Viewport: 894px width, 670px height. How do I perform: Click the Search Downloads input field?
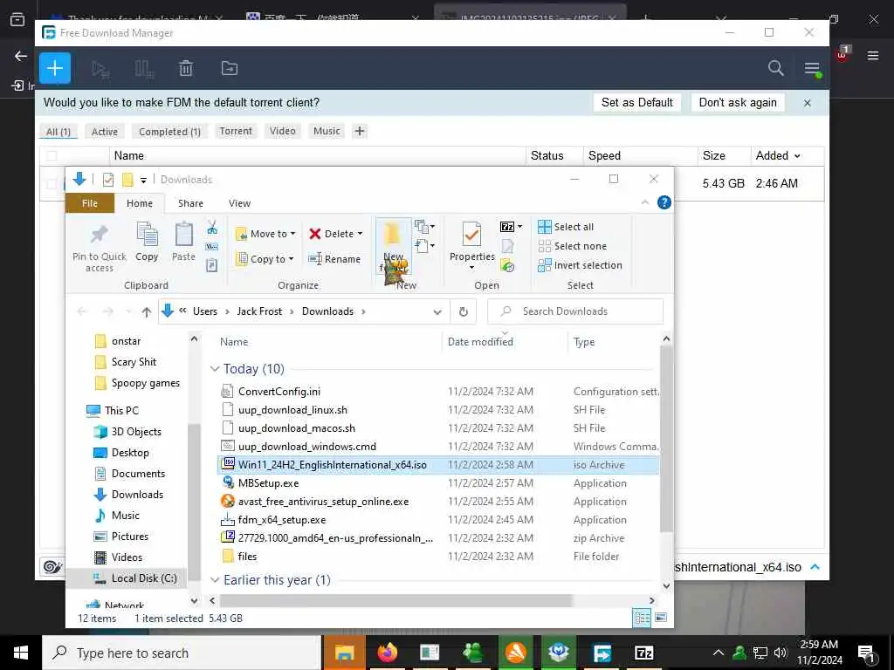(x=575, y=311)
